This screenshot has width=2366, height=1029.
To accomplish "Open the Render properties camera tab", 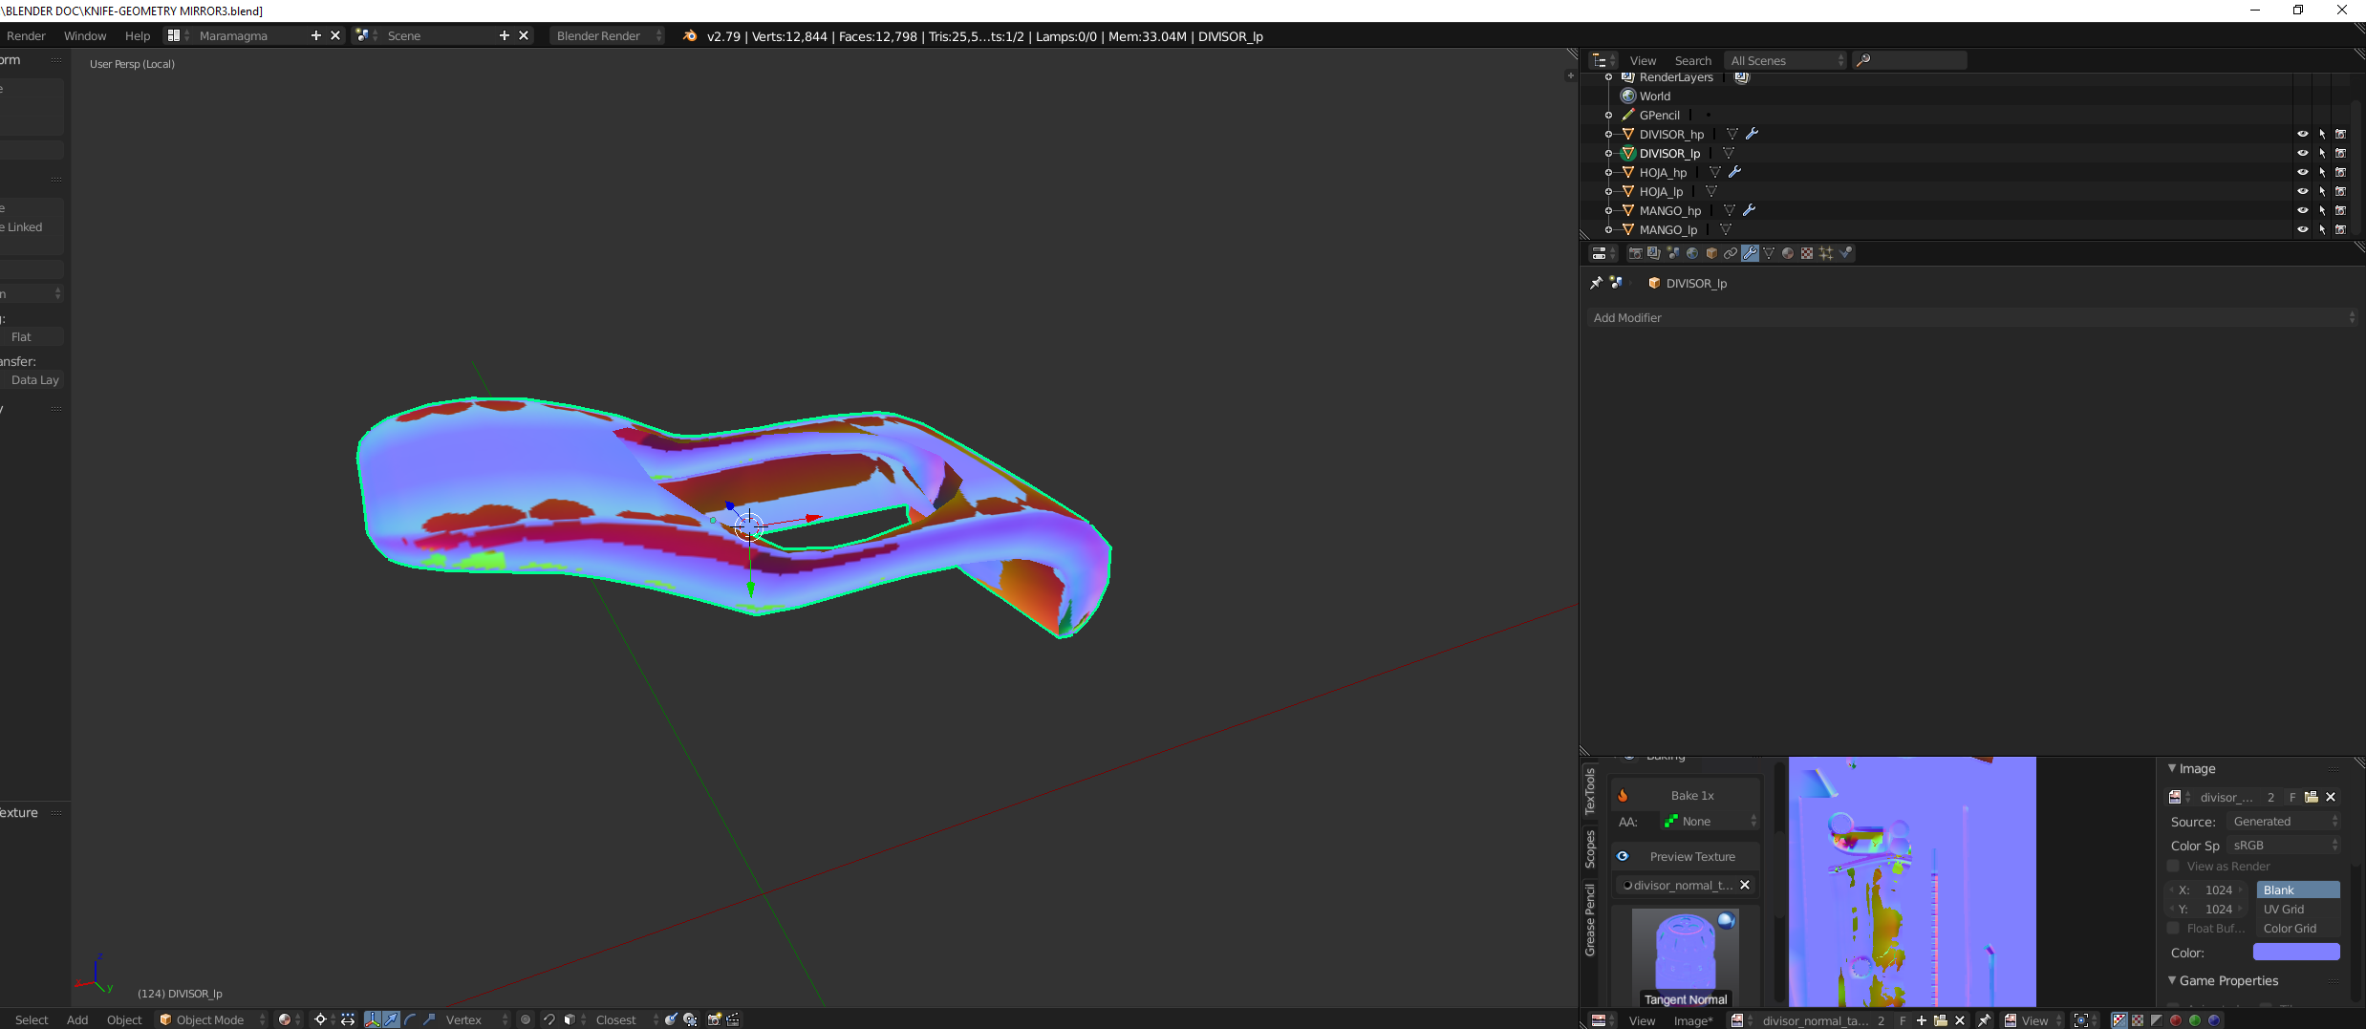I will click(1635, 253).
